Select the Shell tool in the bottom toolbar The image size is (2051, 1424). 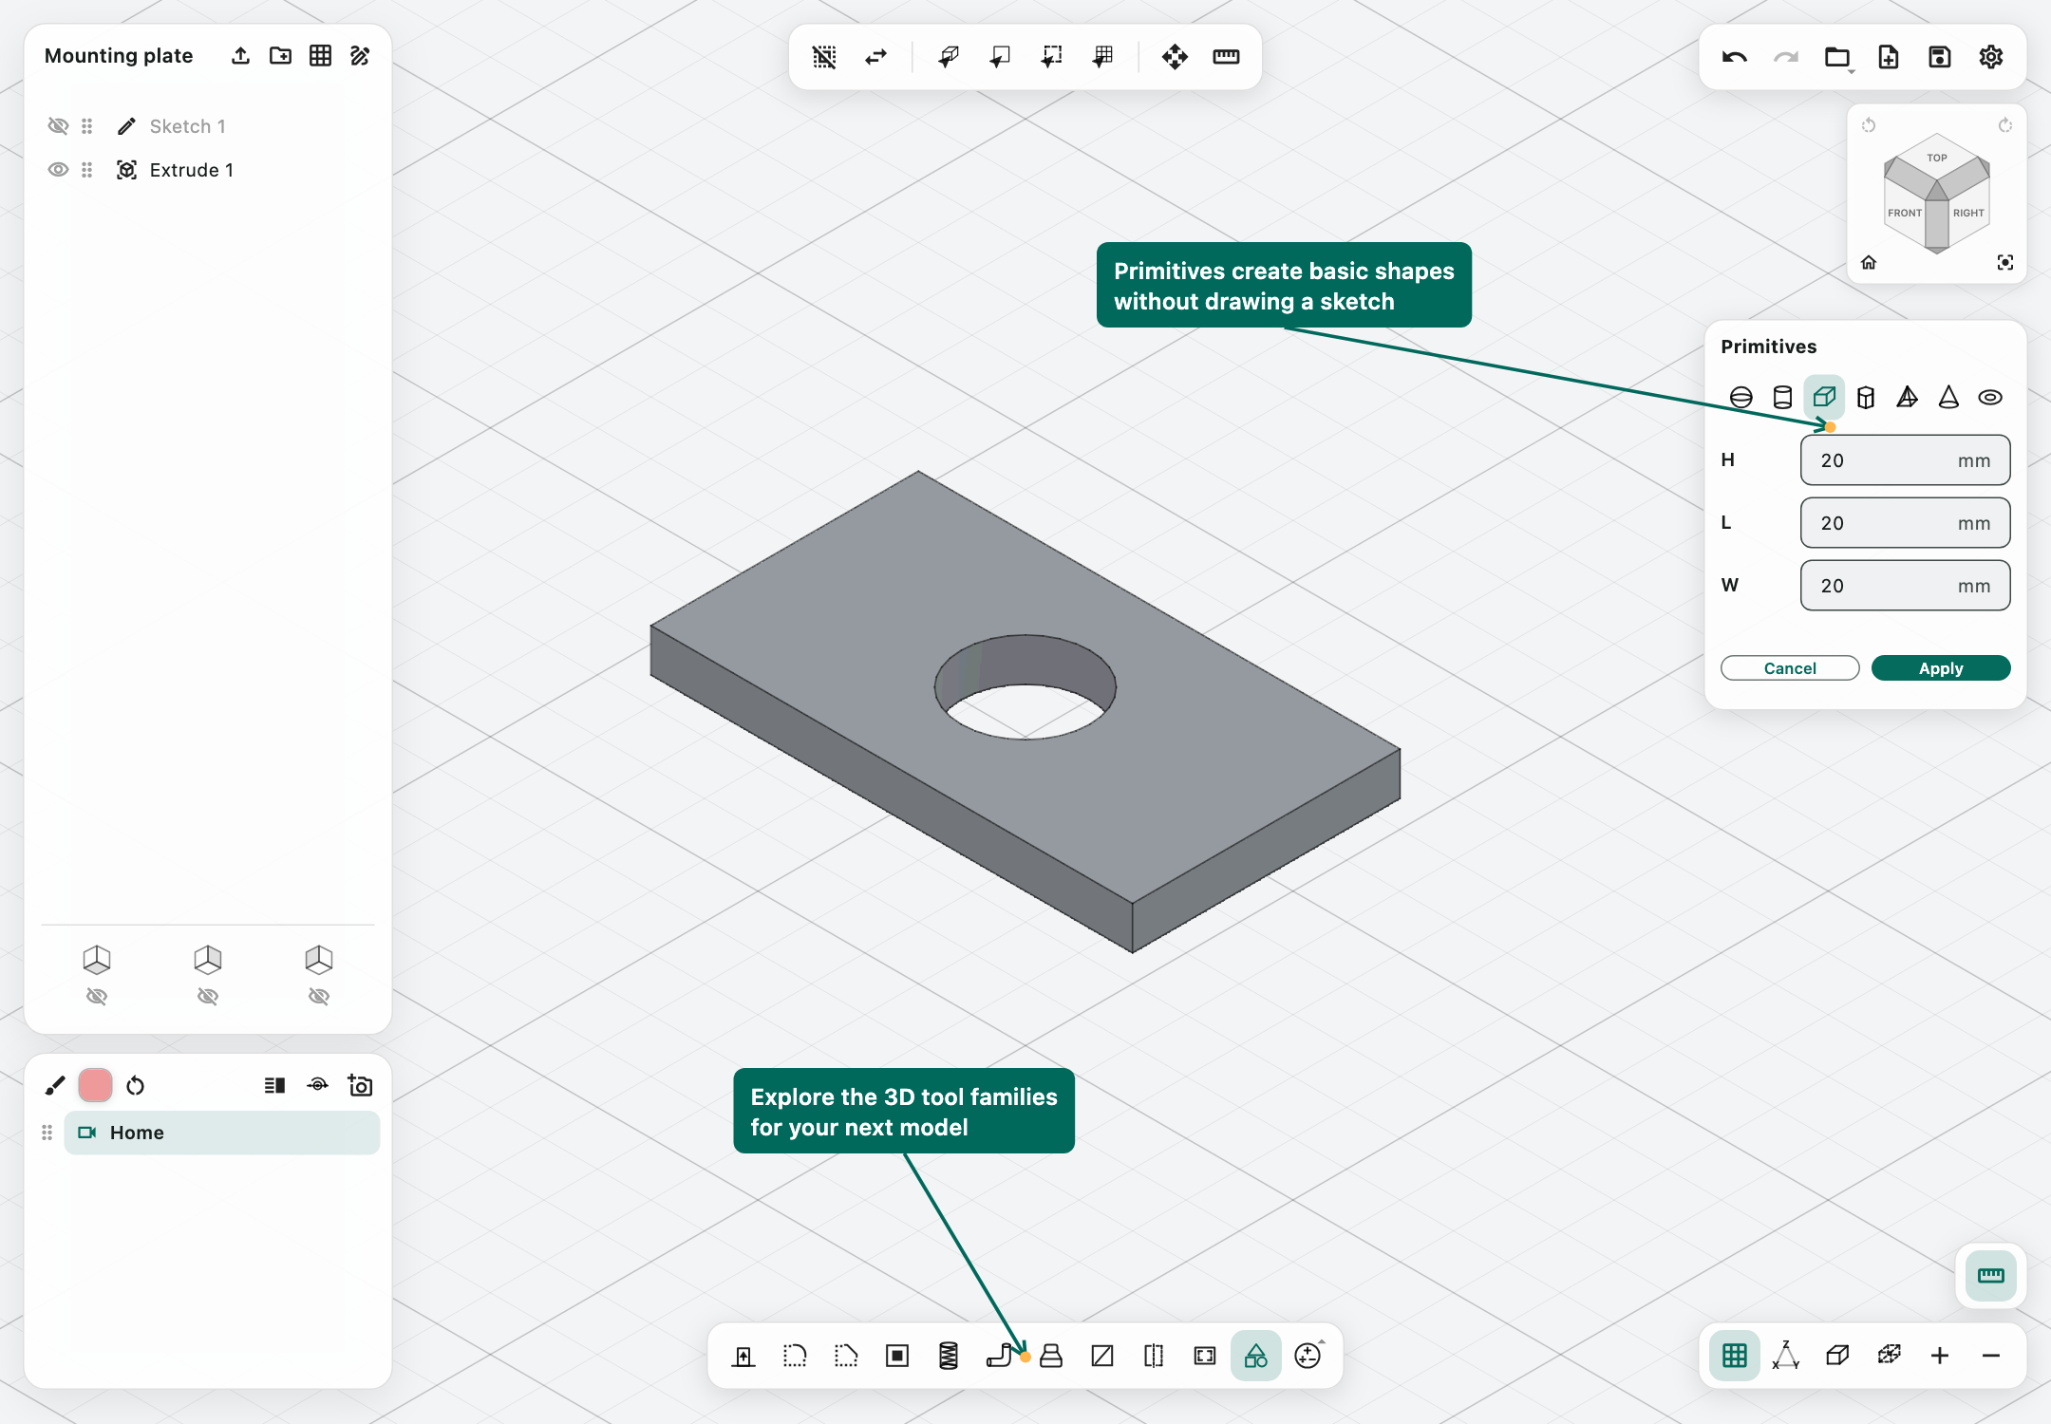pos(897,1356)
